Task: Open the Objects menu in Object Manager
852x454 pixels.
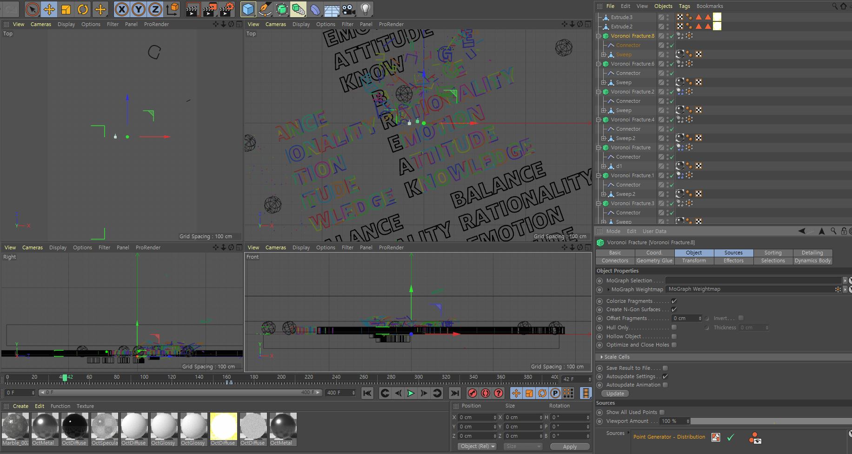Action: coord(663,6)
